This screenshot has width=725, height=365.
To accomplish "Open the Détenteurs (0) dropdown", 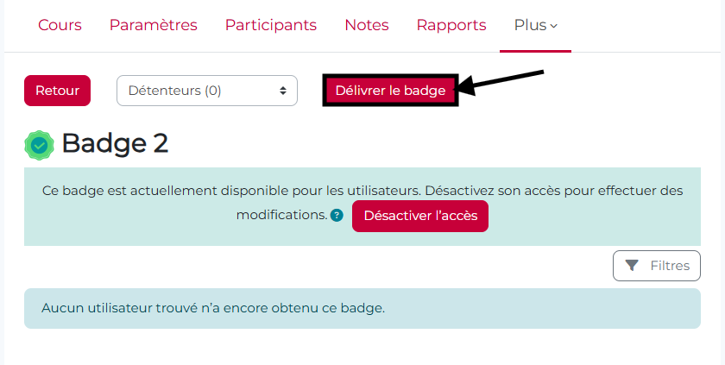I will [205, 91].
